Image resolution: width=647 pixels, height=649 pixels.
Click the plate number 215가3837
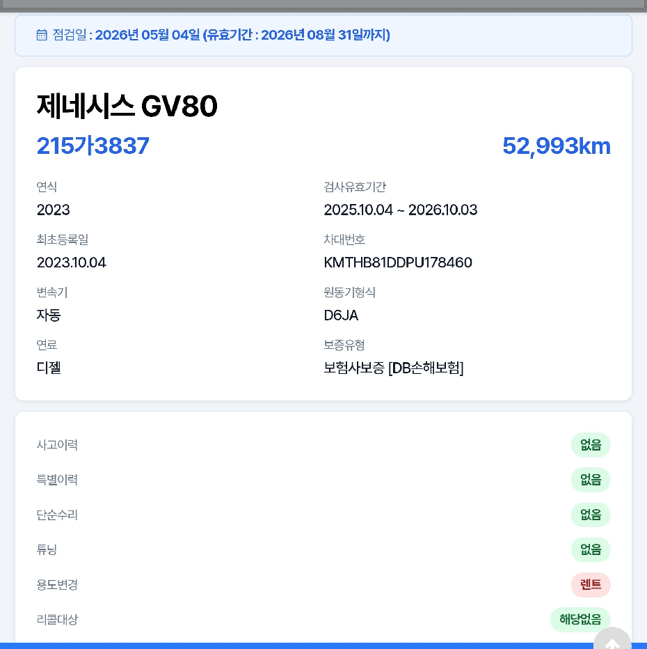click(x=93, y=146)
